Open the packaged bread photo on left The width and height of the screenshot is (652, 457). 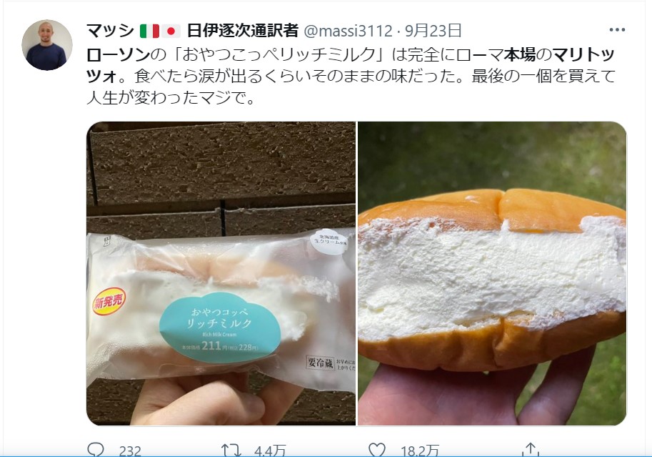(x=221, y=273)
